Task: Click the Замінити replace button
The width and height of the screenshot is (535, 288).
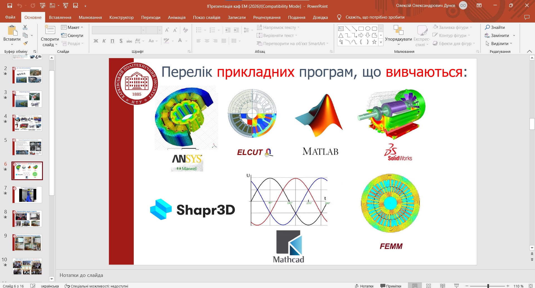Action: (x=500, y=36)
